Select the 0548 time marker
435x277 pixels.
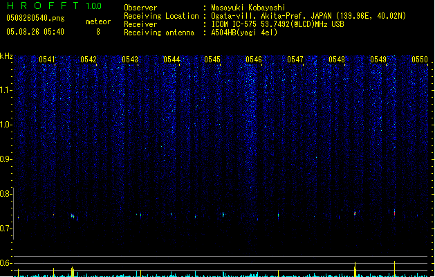coord(337,60)
